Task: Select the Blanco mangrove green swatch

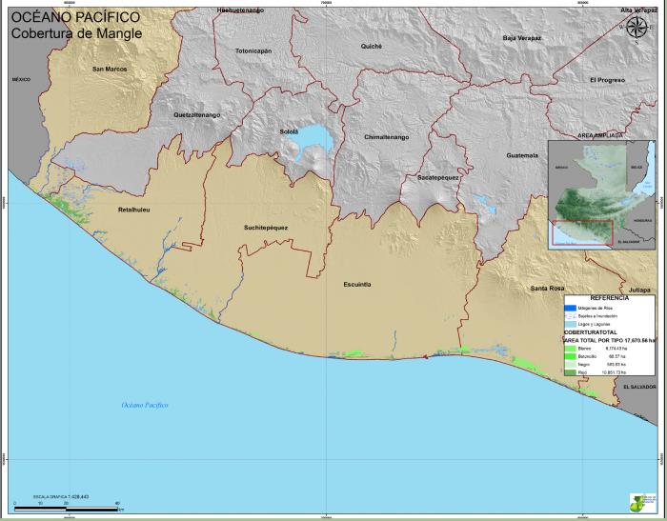Action: click(570, 350)
